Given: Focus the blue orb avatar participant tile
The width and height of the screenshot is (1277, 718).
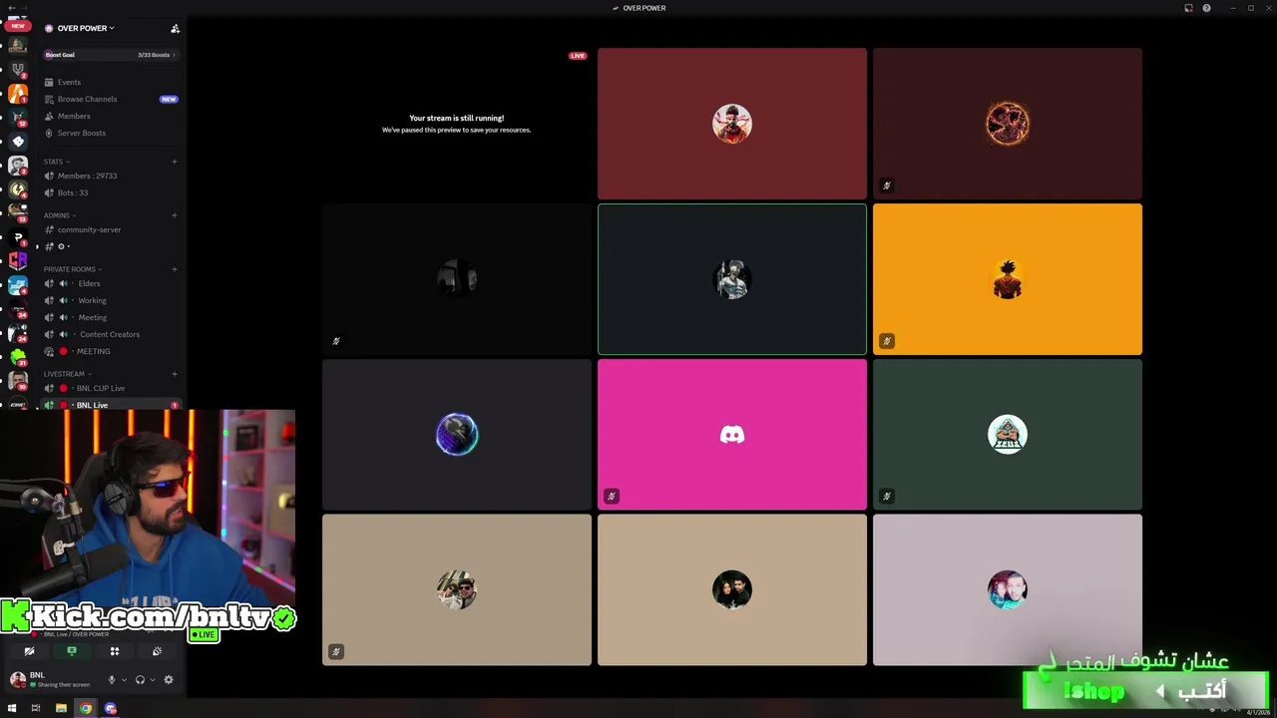Looking at the screenshot, I should point(457,435).
